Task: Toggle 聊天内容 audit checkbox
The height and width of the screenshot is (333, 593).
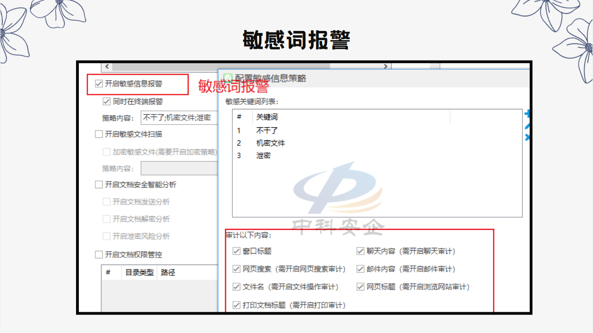Action: coord(360,251)
